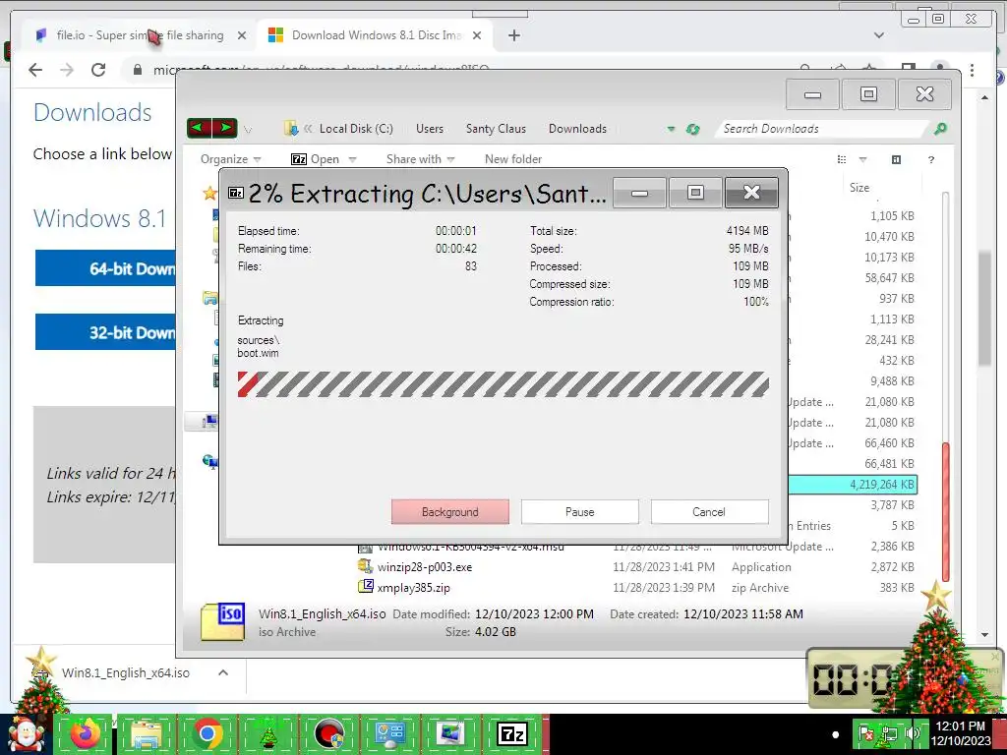Pause the 7-Zip extraction
Image resolution: width=1007 pixels, height=755 pixels.
click(x=580, y=511)
